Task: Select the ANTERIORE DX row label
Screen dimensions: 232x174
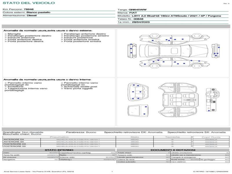Action: pyautogui.click(x=14, y=139)
